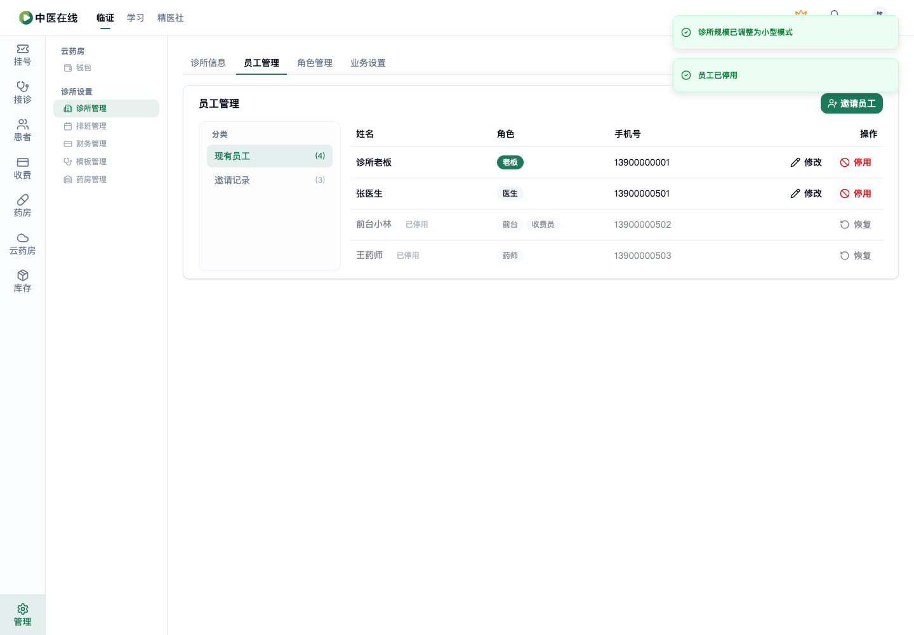Click the name 前台小林

pos(374,224)
